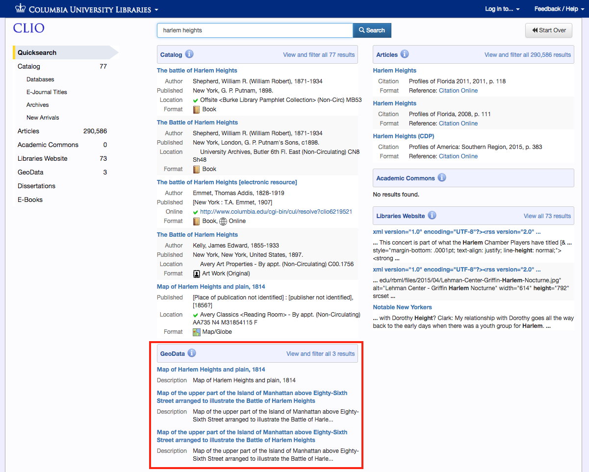Open the Academic Commons info icon
The image size is (589, 472).
[x=442, y=178]
